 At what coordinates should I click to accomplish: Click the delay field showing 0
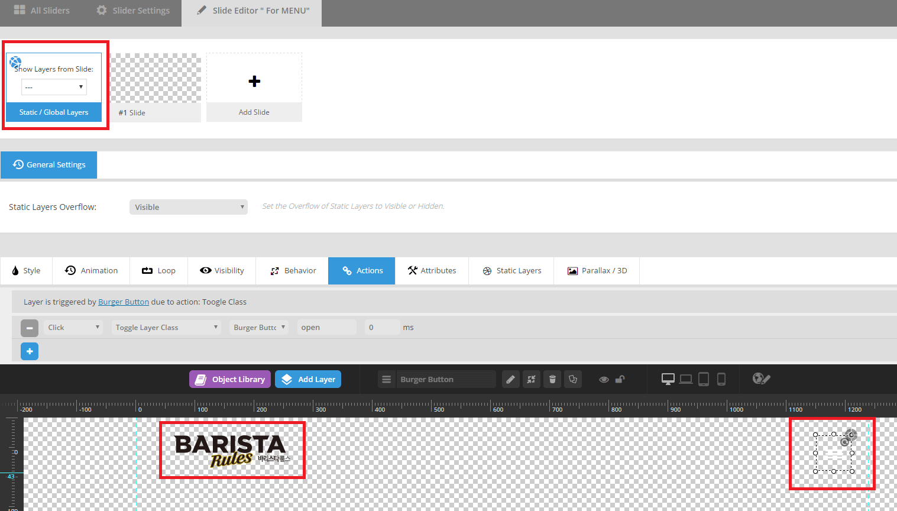point(382,328)
